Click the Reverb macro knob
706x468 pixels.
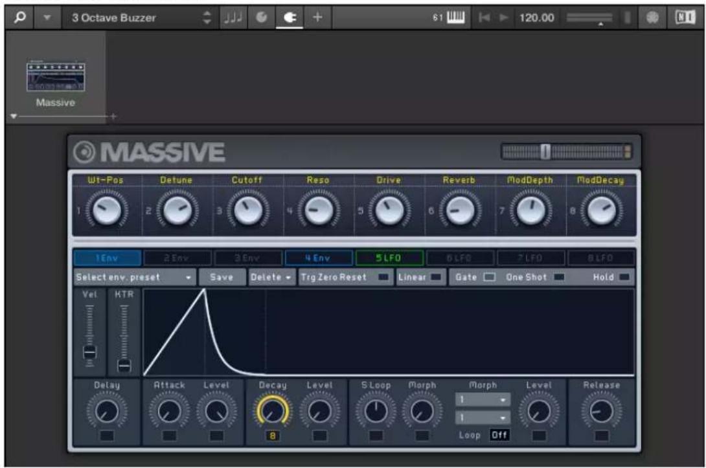pyautogui.click(x=460, y=210)
